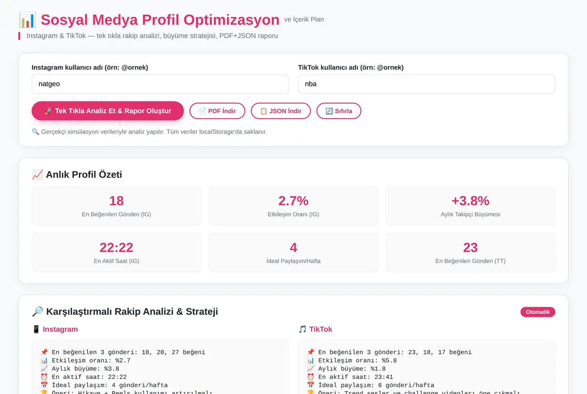Click the magnifier icon beside Karşılaştırmalı Rakip Analizi

(x=37, y=312)
